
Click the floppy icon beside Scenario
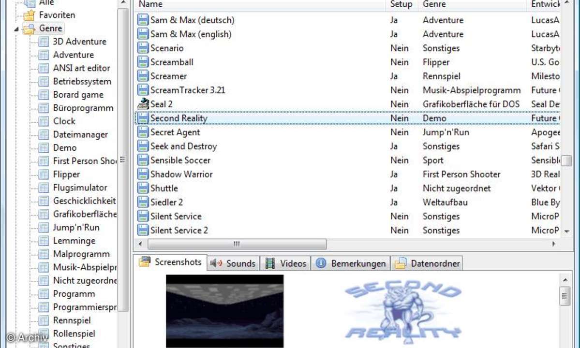pos(143,48)
